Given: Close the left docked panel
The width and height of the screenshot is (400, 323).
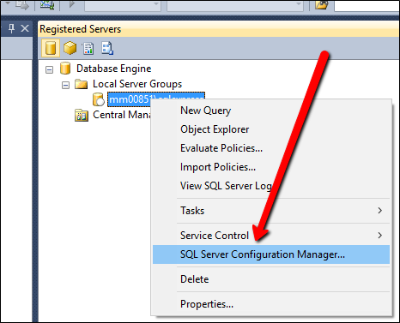Looking at the screenshot, I should (x=25, y=28).
